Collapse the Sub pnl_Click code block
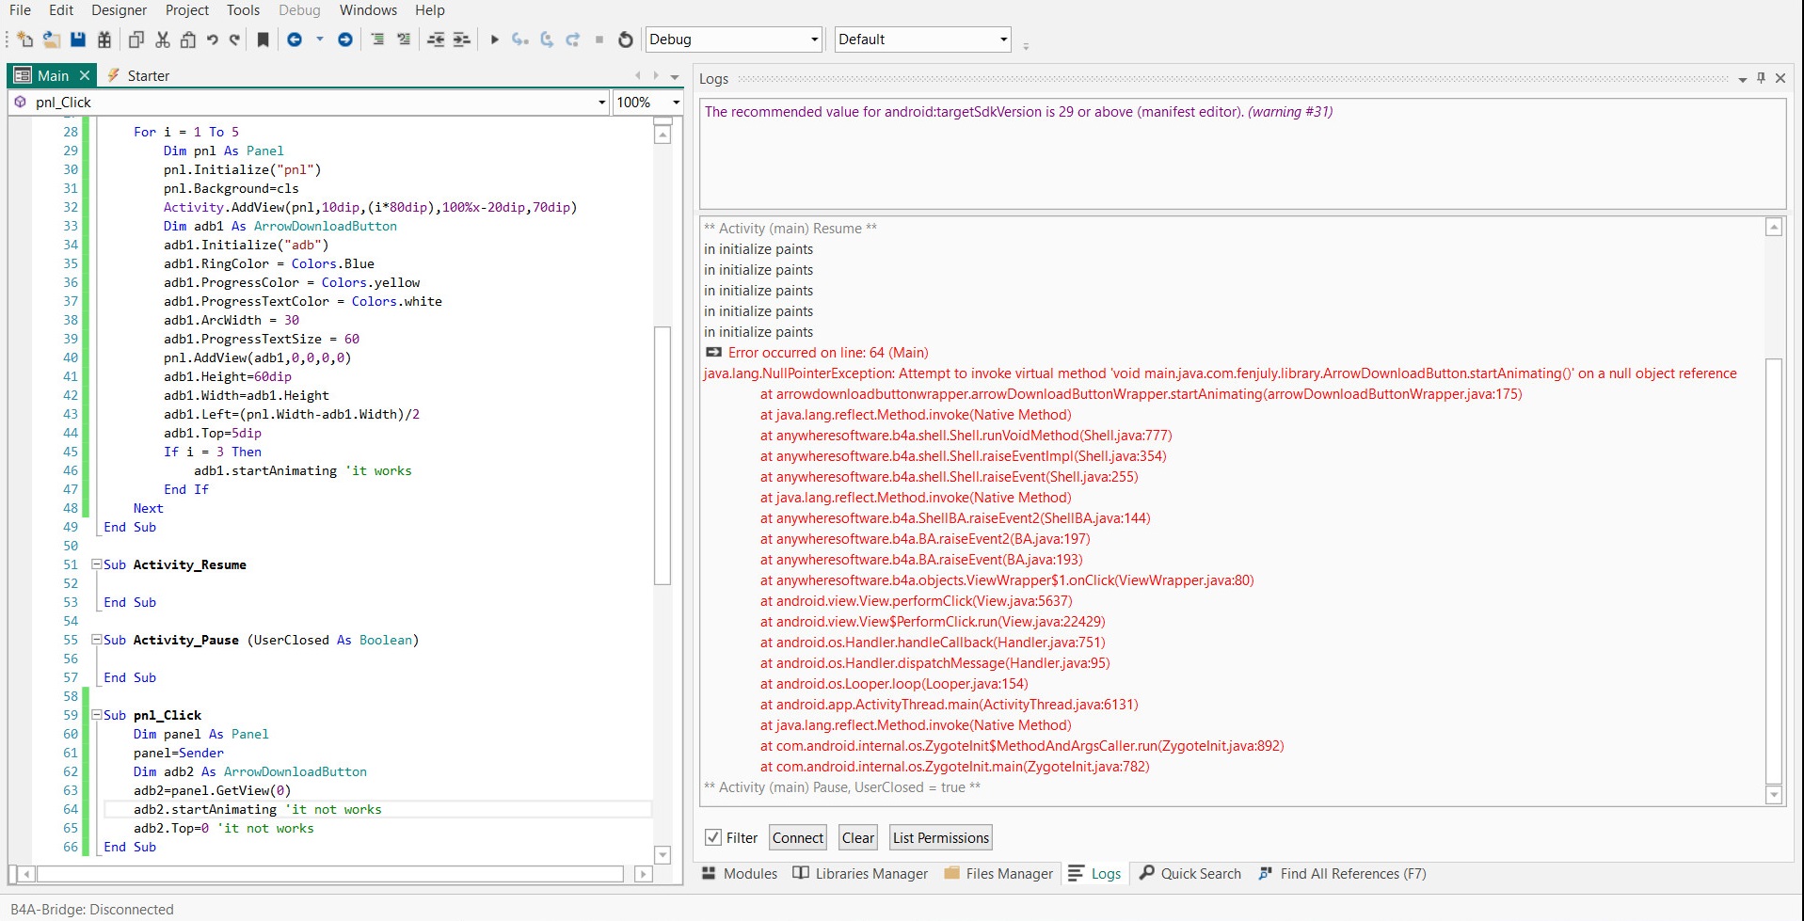Image resolution: width=1804 pixels, height=921 pixels. click(x=96, y=715)
